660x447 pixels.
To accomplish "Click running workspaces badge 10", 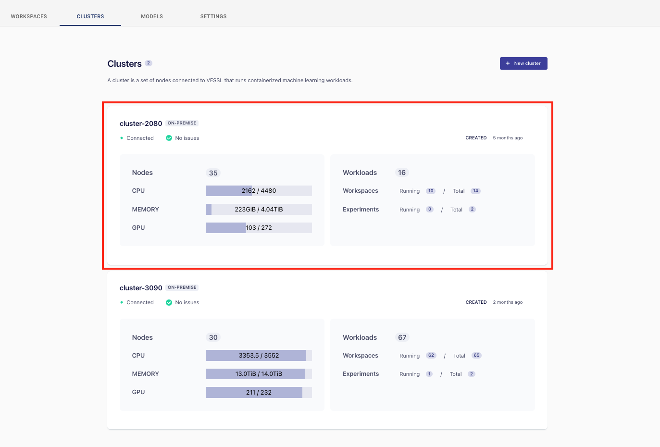I will [431, 191].
